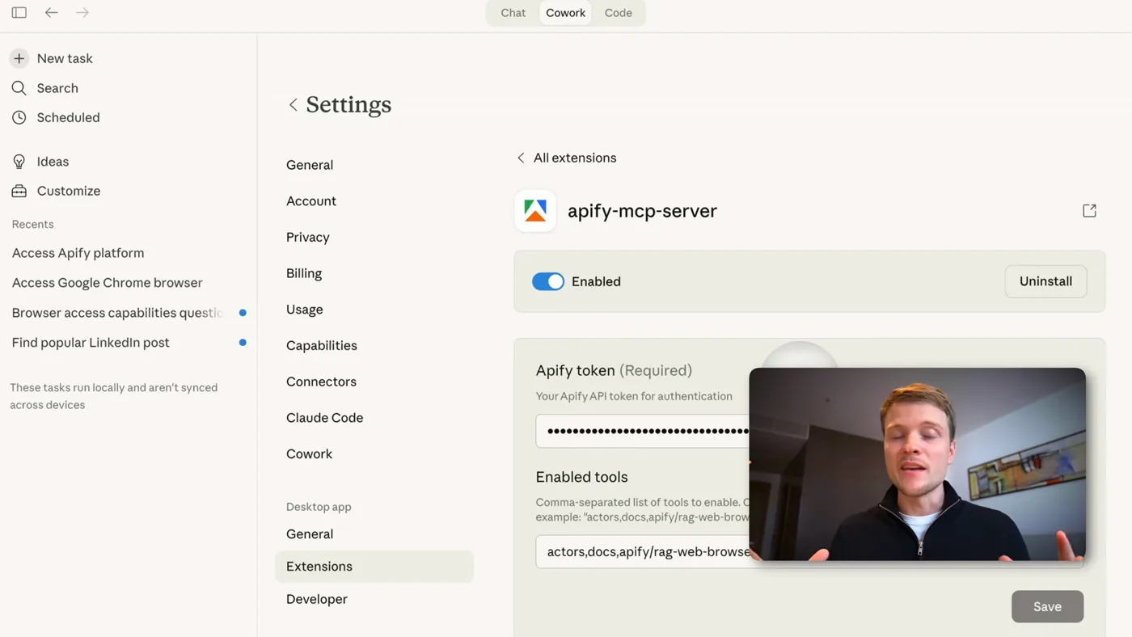Open Cowork settings section
The image size is (1132, 637).
coord(309,453)
